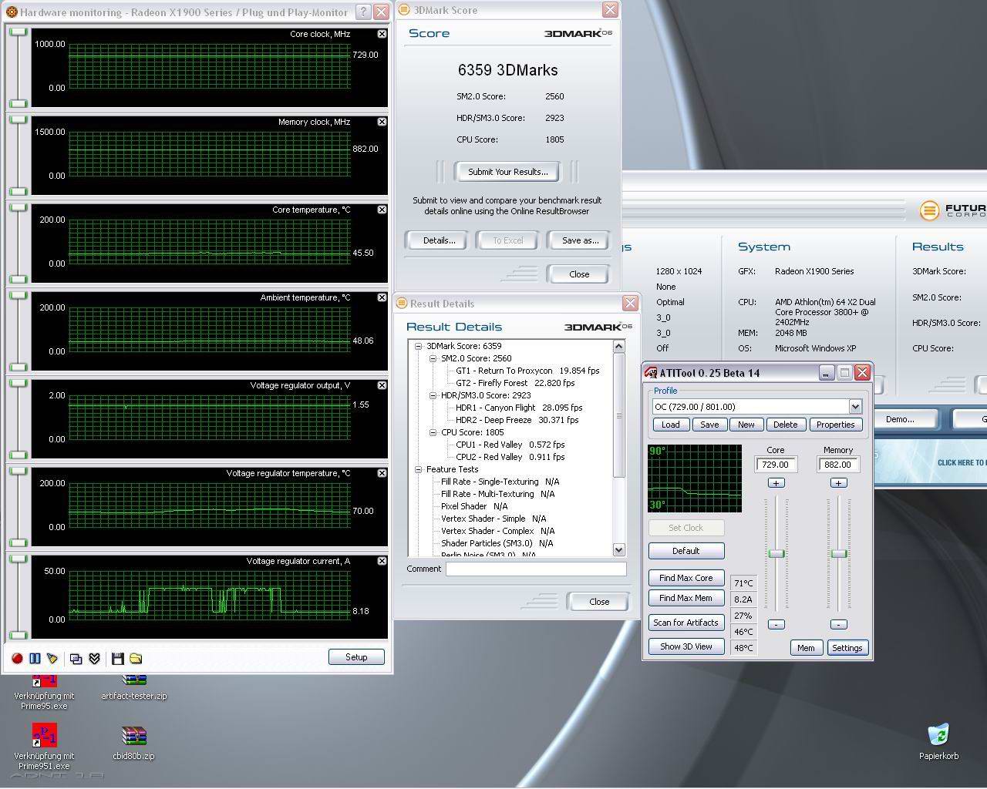Open profile Properties in ATITool
The image size is (987, 789).
click(835, 425)
